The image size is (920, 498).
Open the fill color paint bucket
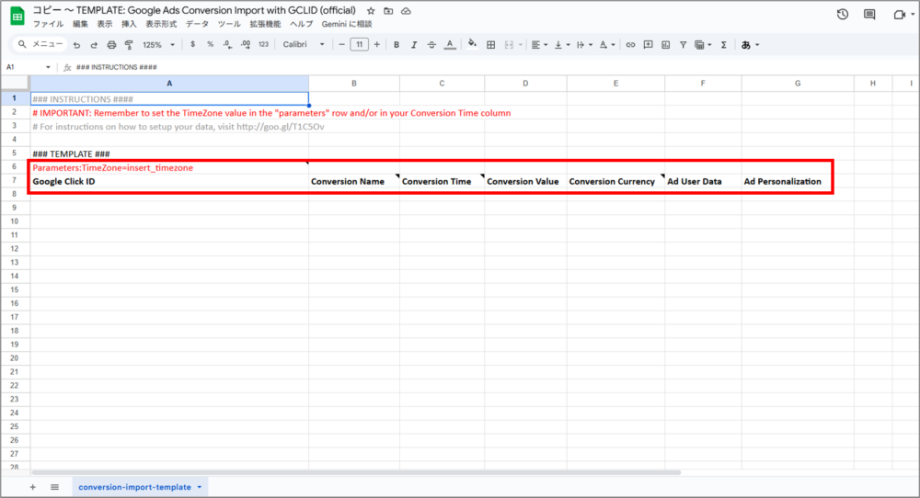click(x=472, y=44)
